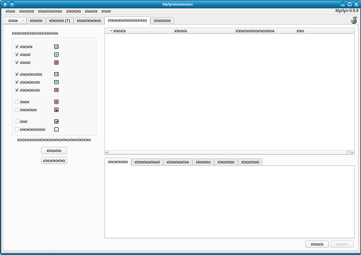Click the red target icon beside seventh checkbox
Viewport: 361px width, 255px height.
56,102
